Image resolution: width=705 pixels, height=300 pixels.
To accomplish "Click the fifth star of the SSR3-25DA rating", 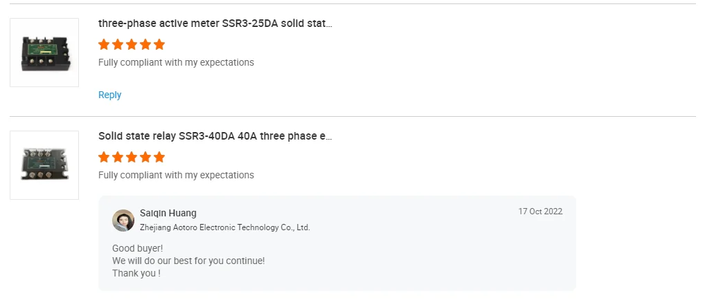I will [x=159, y=45].
